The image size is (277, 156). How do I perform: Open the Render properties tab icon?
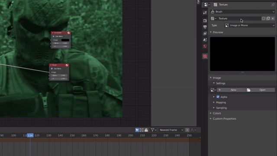coord(205,21)
